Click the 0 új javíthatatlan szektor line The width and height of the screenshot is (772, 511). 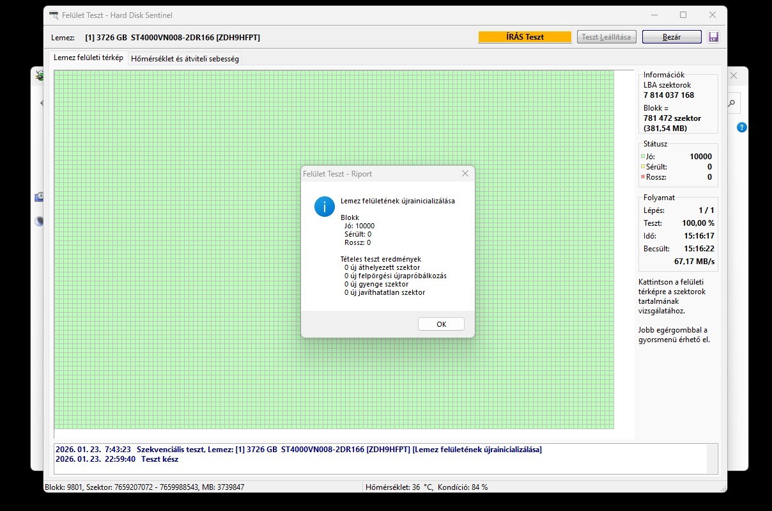[x=384, y=292]
